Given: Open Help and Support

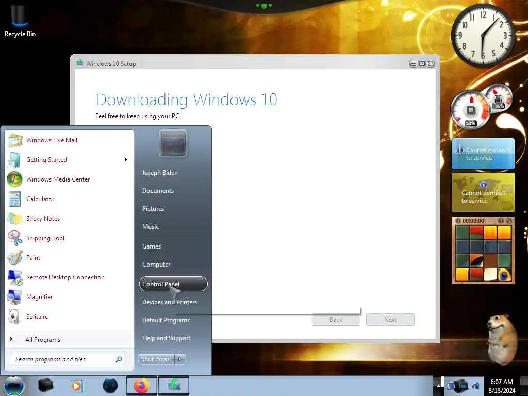Looking at the screenshot, I should [x=166, y=338].
